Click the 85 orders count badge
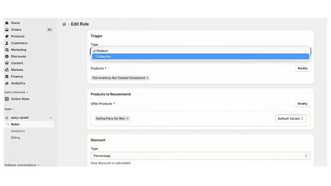Image resolution: width=331 pixels, height=186 pixels. [x=49, y=30]
